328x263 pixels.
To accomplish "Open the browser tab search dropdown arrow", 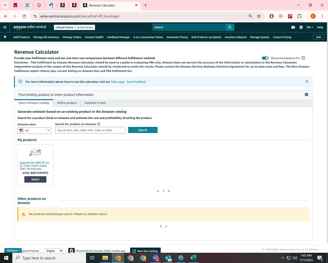I will pyautogui.click(x=5, y=5).
